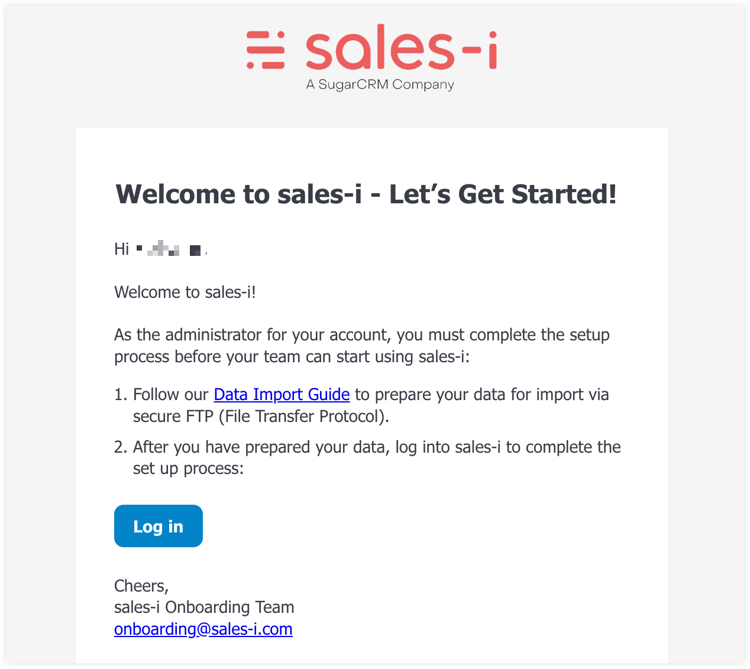Click the "As the administrator for your account" sentence
The image size is (750, 669).
click(361, 334)
